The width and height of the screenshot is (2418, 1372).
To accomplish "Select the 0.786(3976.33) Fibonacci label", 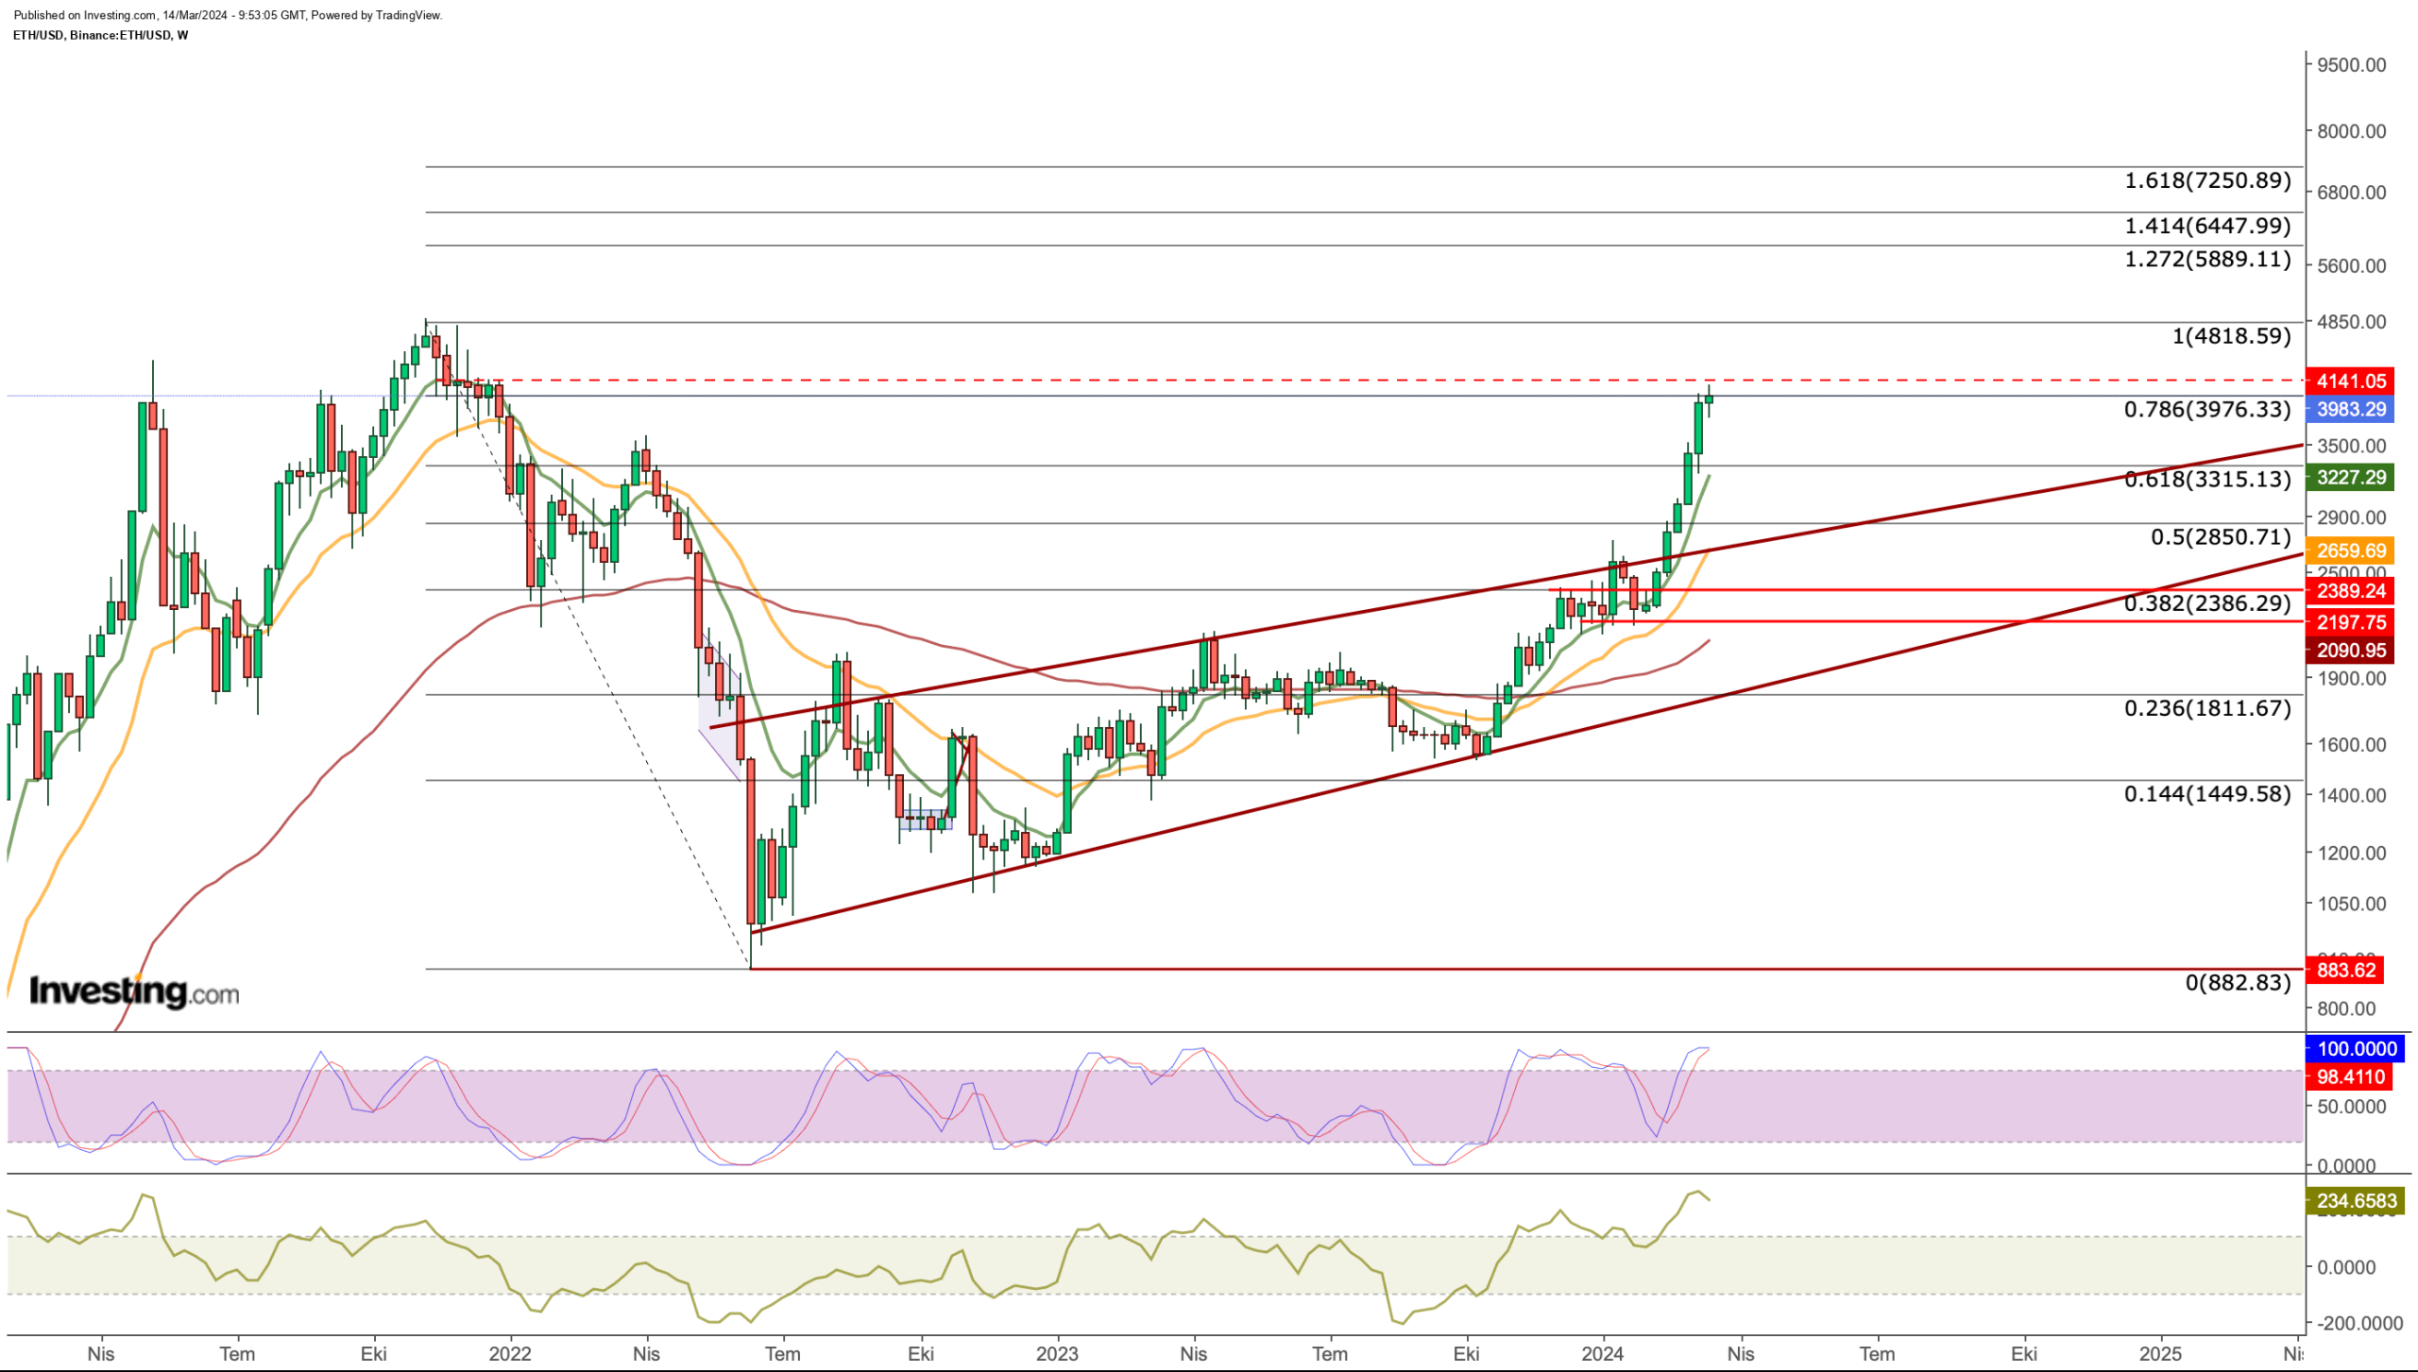I will pyautogui.click(x=2207, y=410).
